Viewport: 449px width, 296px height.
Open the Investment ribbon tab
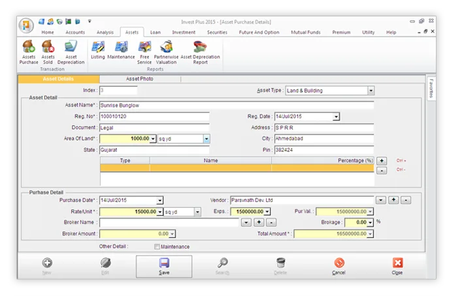coord(184,33)
